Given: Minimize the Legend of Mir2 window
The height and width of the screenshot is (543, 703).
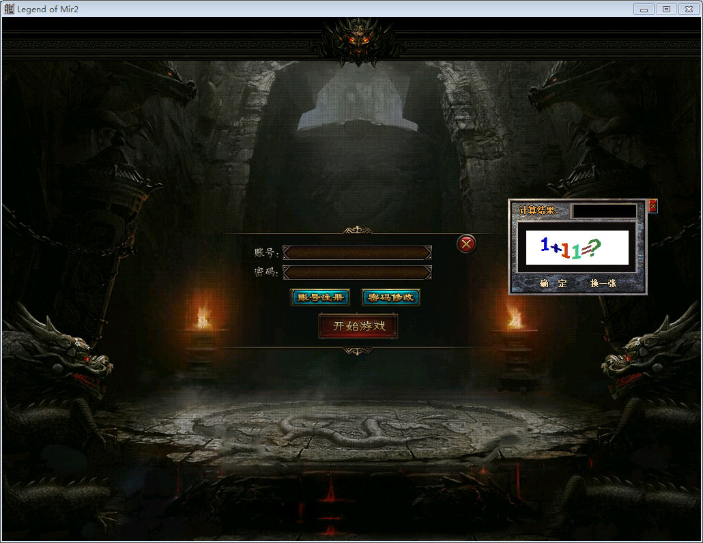Looking at the screenshot, I should point(644,9).
